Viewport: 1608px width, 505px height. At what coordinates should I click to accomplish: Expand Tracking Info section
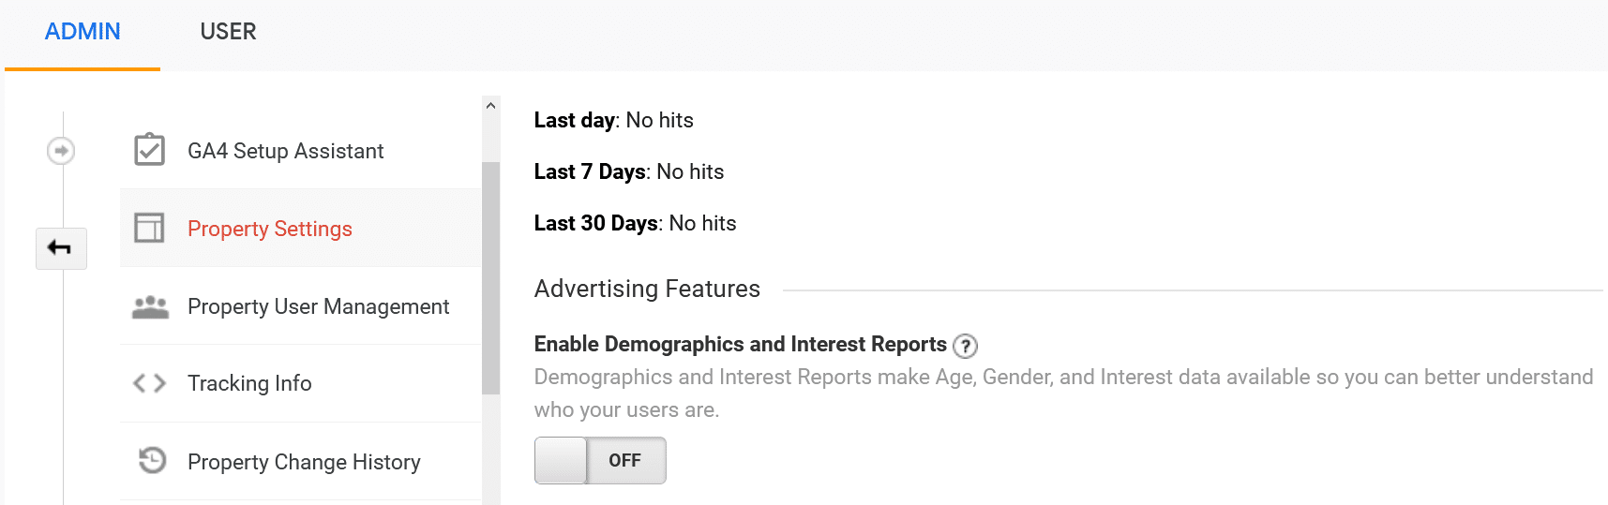(x=300, y=383)
